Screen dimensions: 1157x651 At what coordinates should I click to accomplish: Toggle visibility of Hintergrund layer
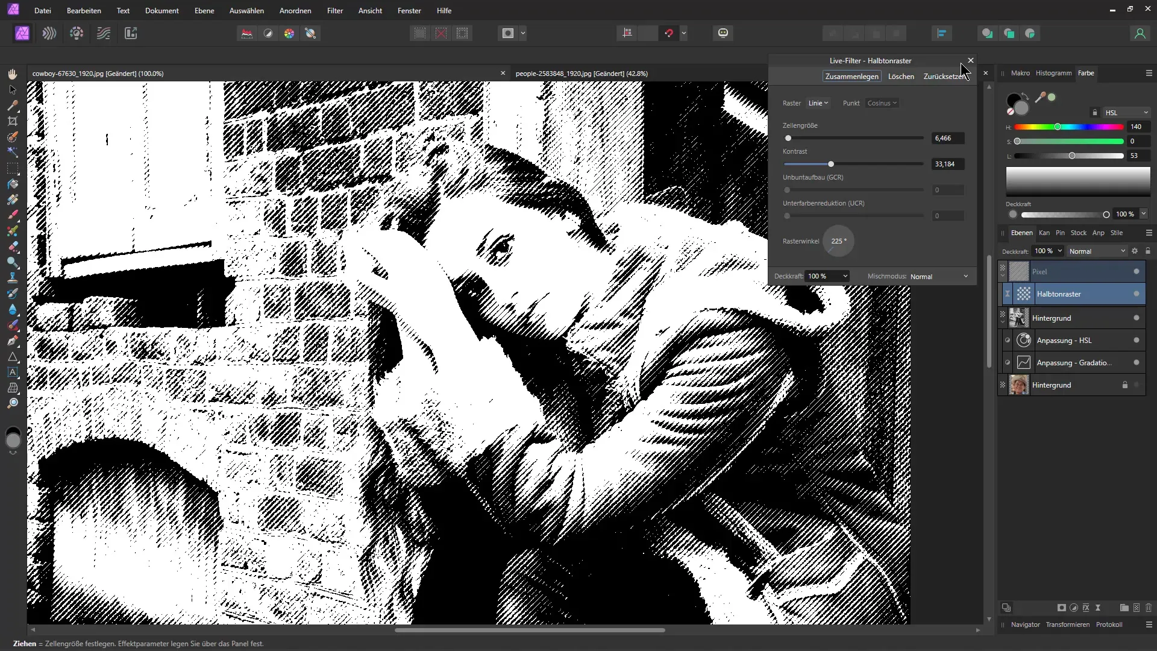click(x=1002, y=318)
